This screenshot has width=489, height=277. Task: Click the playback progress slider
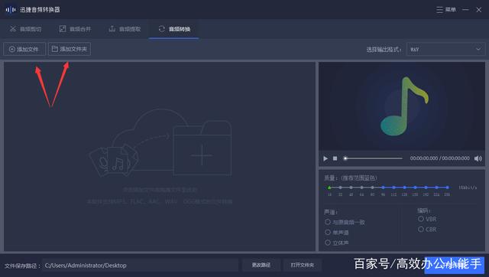[374, 158]
